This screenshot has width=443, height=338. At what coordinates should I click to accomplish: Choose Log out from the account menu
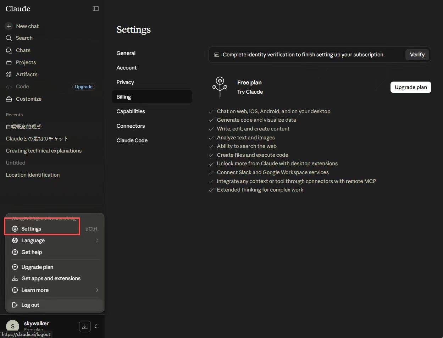[x=55, y=305]
